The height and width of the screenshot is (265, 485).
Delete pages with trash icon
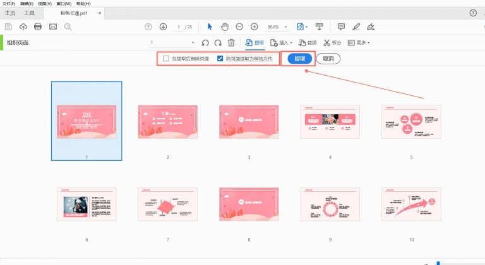click(231, 43)
